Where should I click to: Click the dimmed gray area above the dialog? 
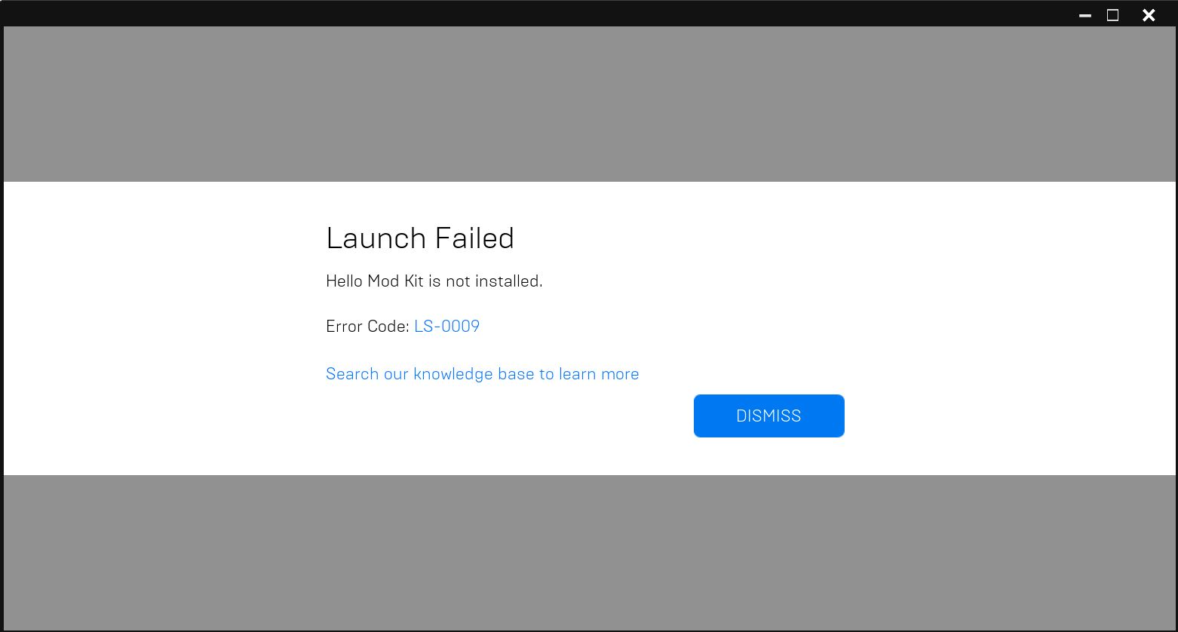coord(588,104)
